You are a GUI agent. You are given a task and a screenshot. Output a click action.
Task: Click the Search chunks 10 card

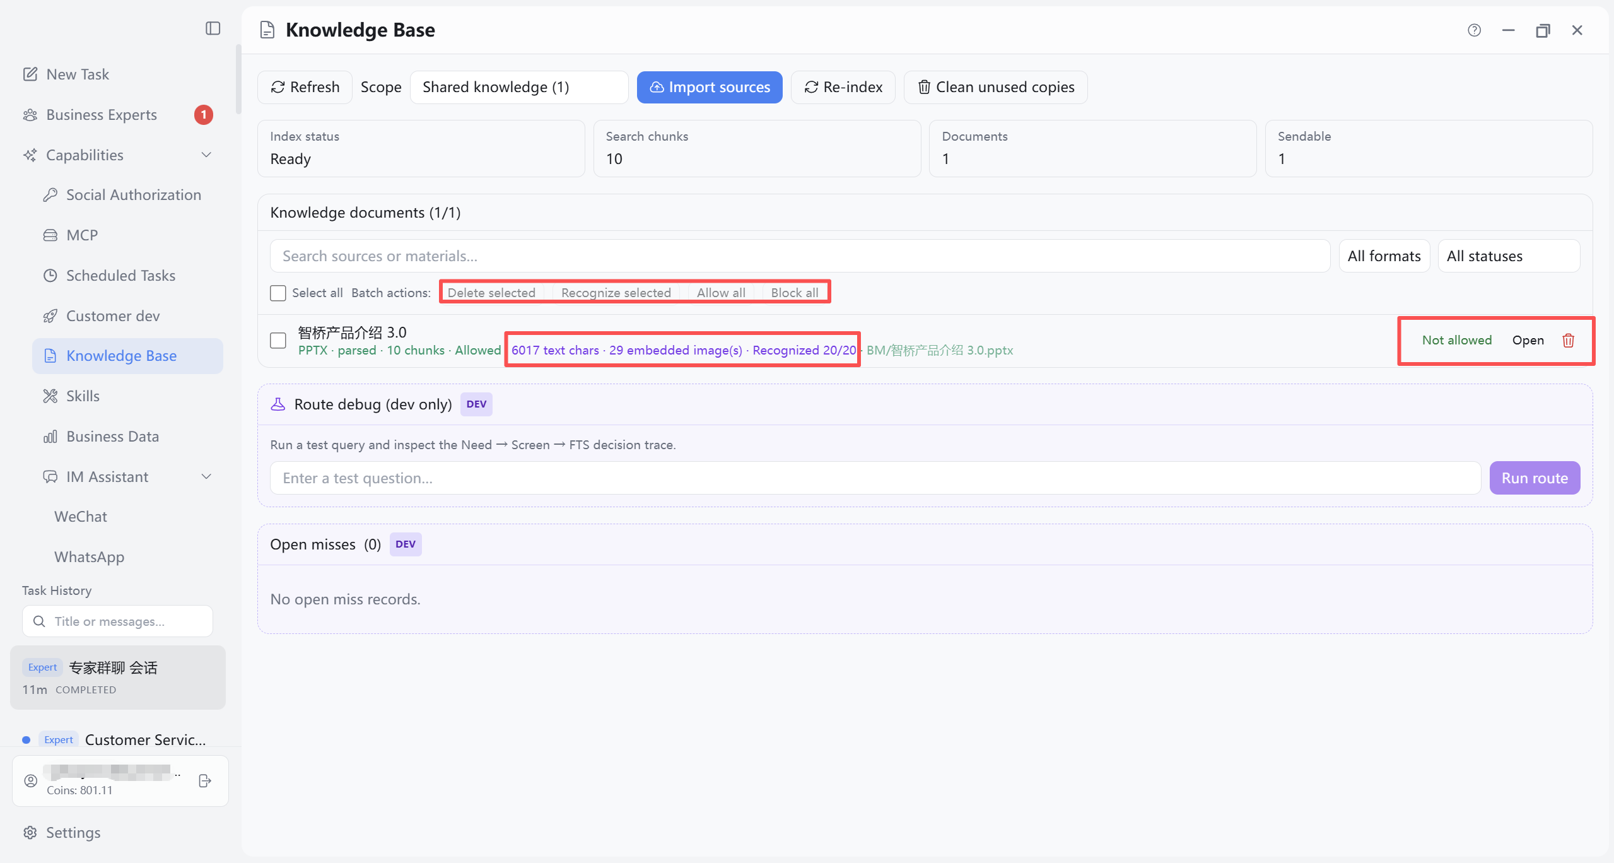coord(757,149)
